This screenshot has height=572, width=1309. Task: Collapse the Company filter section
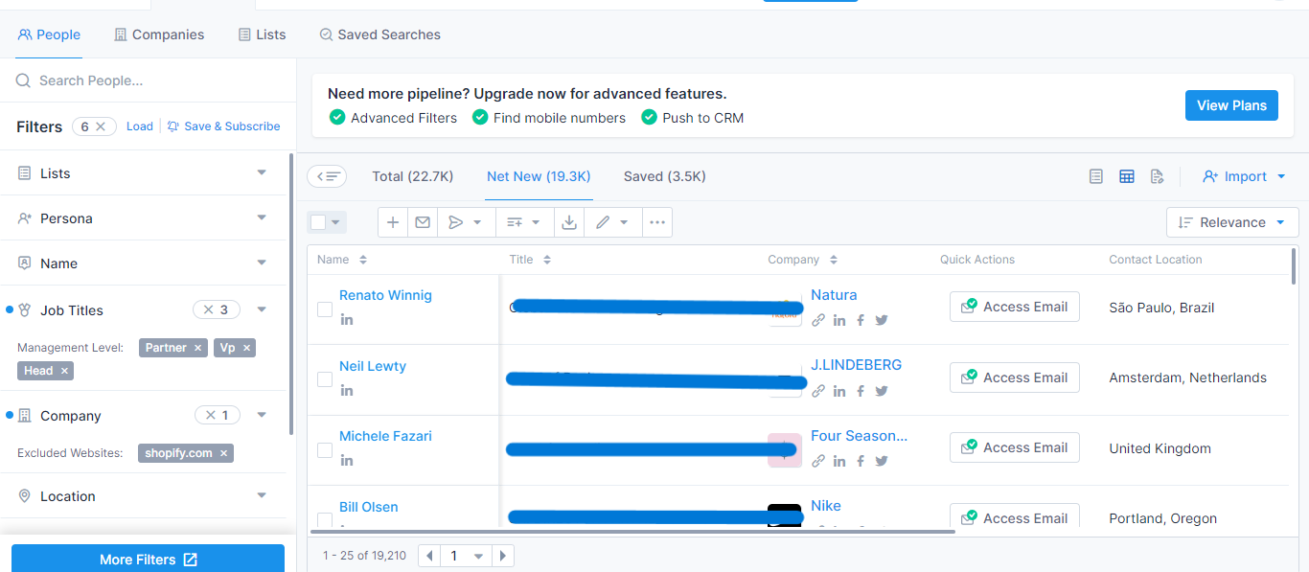262,415
